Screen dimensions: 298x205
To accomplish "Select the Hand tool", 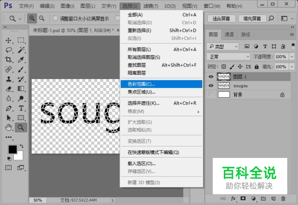I will tap(8, 127).
